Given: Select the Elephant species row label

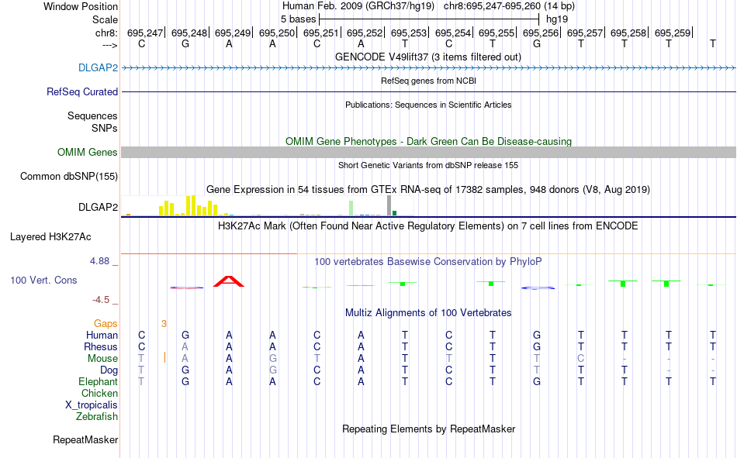Looking at the screenshot, I should [98, 381].
